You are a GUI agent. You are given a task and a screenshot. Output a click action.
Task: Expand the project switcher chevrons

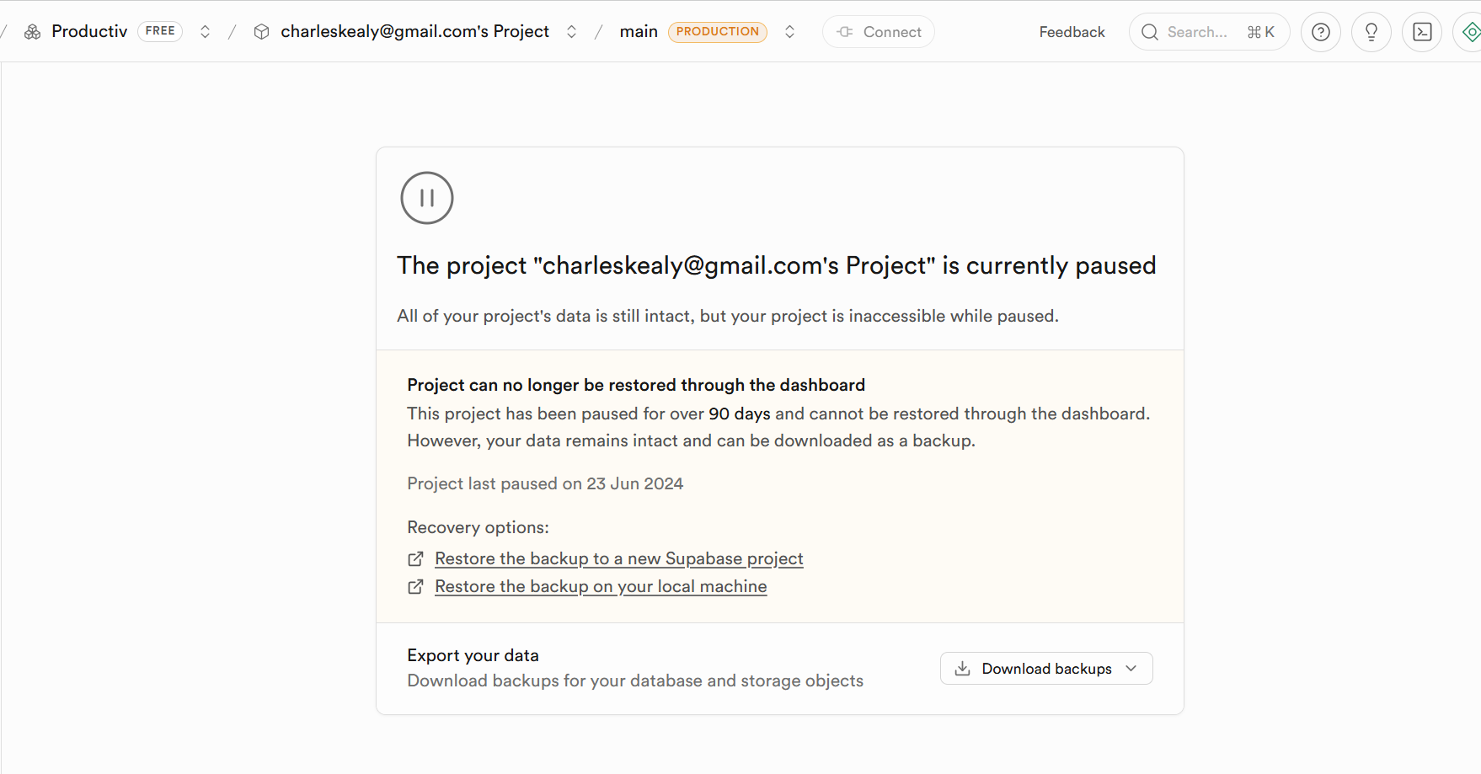[x=571, y=32]
